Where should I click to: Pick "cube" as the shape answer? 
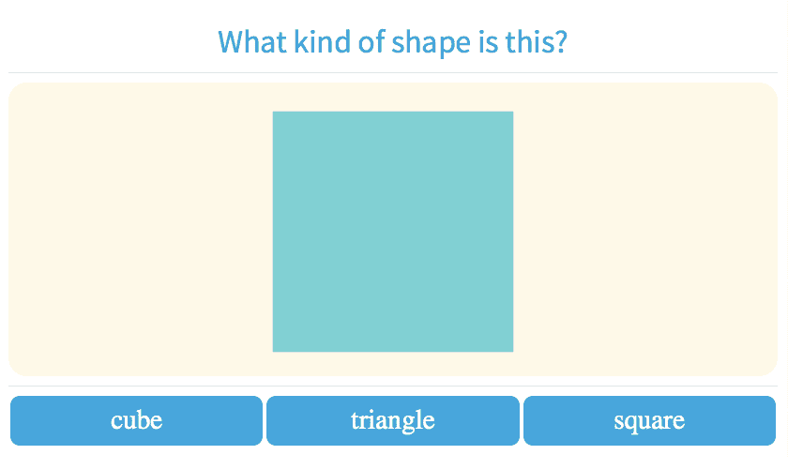[x=136, y=420]
